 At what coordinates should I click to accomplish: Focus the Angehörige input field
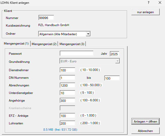tap(68, 101)
